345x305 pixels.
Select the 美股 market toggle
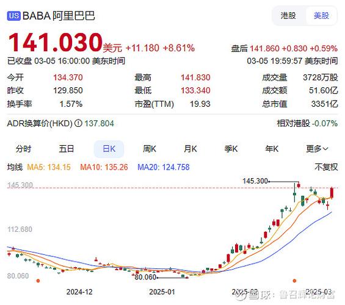tap(321, 16)
